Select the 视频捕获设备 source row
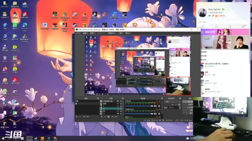252x141 pixels. [111, 101]
